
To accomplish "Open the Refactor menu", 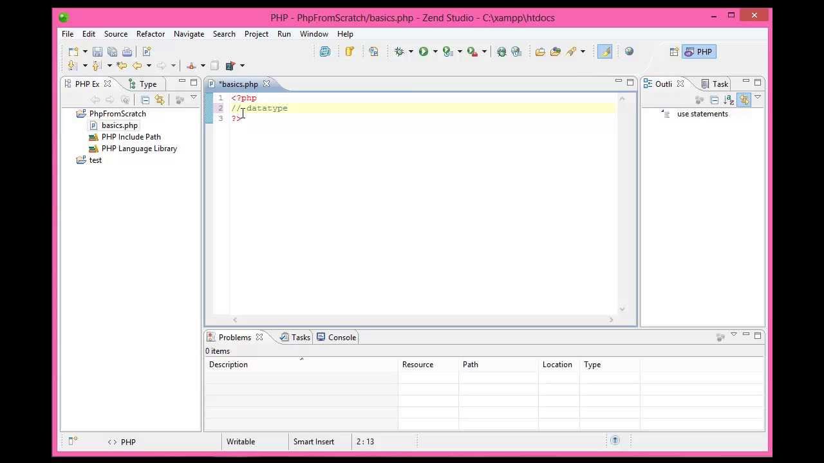I will 151,34.
